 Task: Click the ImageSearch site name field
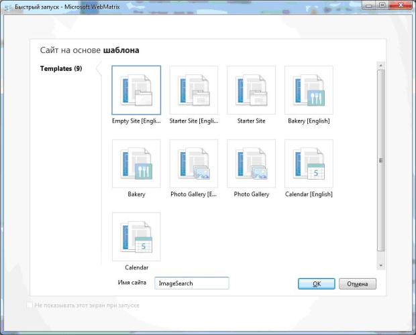[x=192, y=283]
